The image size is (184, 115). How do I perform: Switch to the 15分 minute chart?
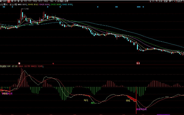[35, 1]
